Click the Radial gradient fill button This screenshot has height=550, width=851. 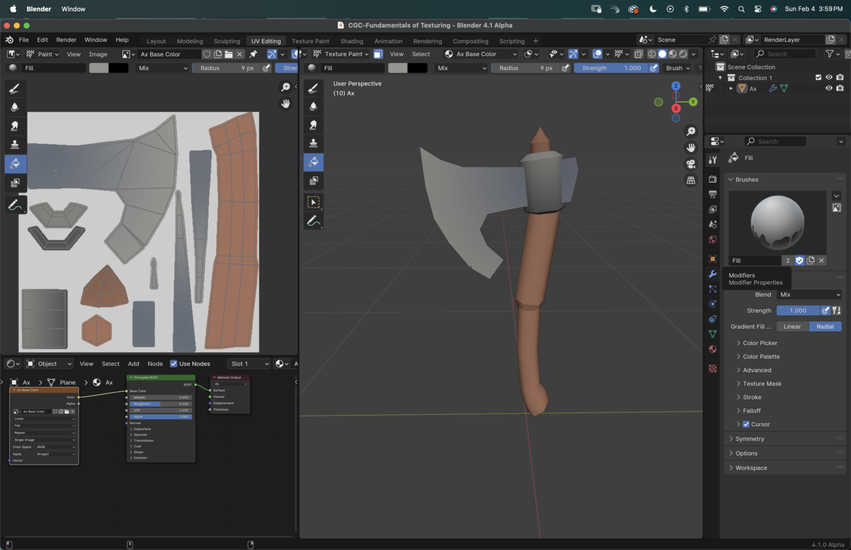(x=825, y=327)
